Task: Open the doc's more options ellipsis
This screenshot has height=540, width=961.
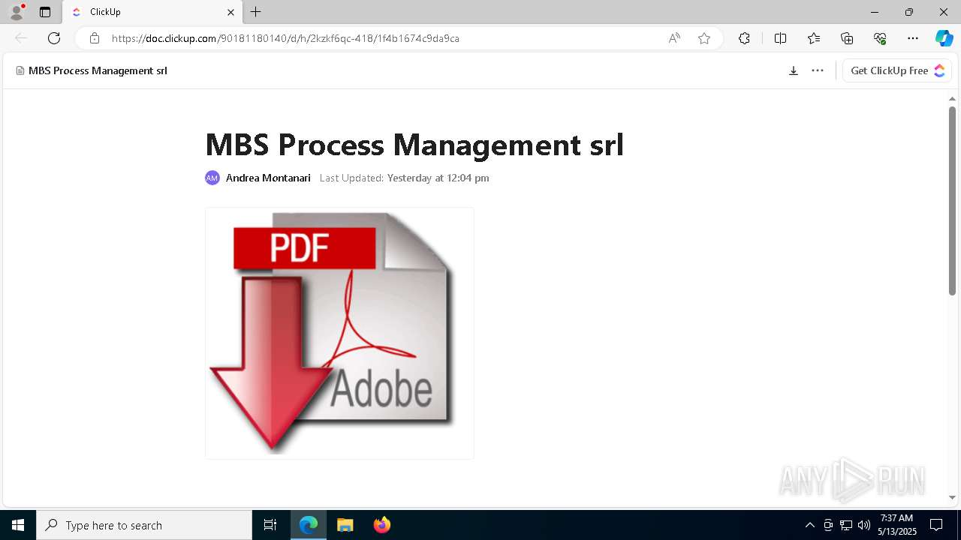Action: (x=818, y=70)
